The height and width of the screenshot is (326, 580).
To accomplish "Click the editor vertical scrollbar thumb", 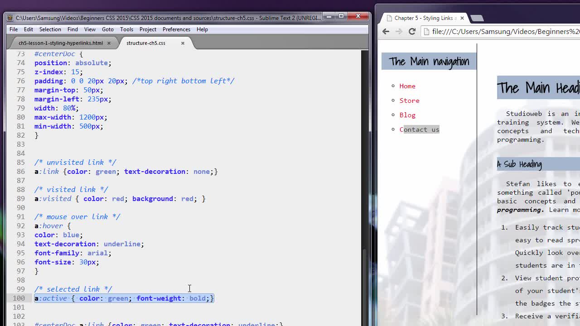I will pos(365,287).
